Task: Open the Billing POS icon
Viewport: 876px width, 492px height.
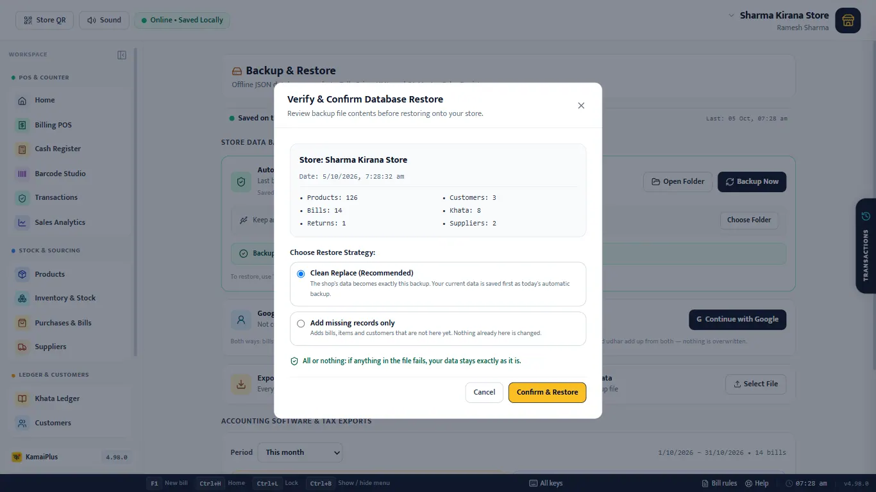Action: tap(22, 125)
